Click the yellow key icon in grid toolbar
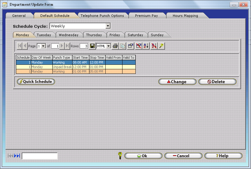The height and width of the screenshot is (169, 251). click(161, 46)
